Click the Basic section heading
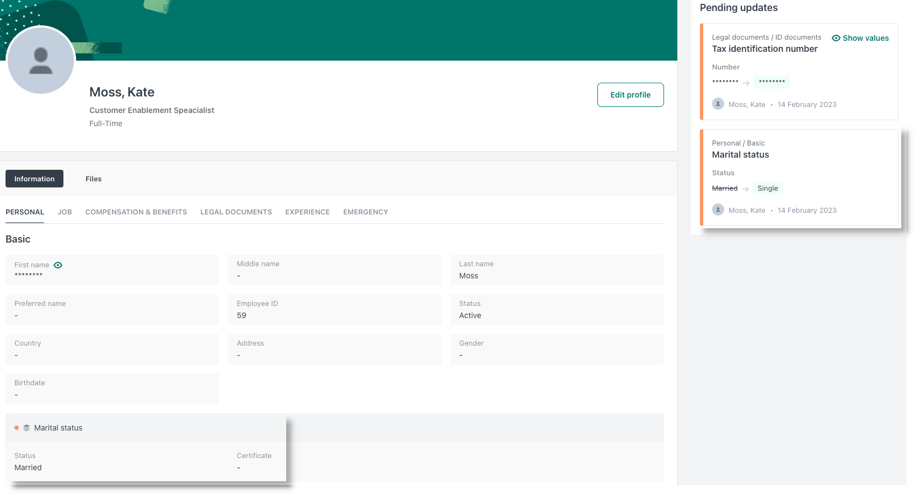Image resolution: width=915 pixels, height=495 pixels. tap(18, 239)
